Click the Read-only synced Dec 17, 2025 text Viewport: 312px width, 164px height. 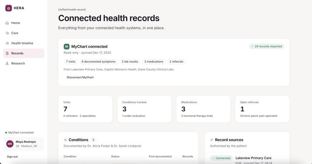click(87, 53)
